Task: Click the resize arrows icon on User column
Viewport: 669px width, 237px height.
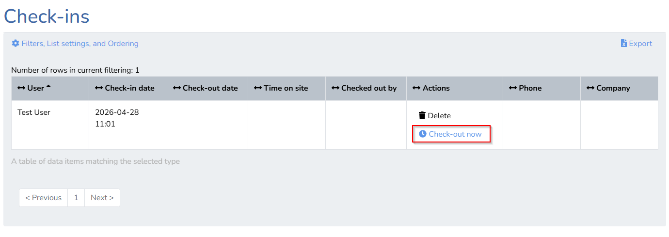Action: tap(21, 88)
